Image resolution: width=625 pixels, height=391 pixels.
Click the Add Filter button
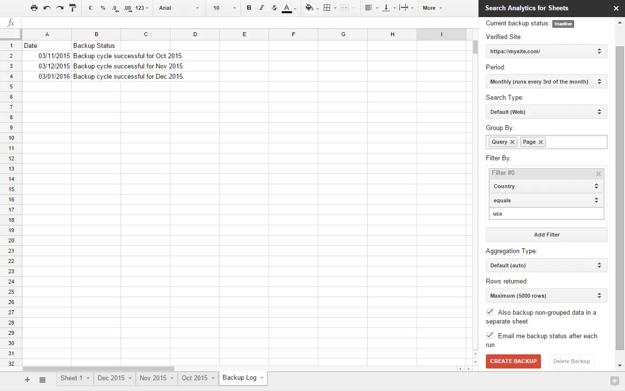(x=546, y=235)
